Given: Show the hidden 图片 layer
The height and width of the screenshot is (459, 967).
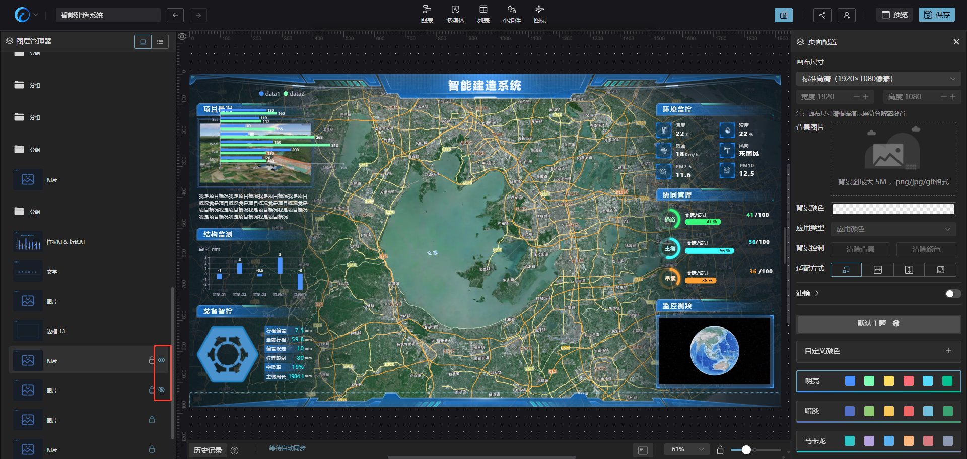Looking at the screenshot, I should (162, 390).
